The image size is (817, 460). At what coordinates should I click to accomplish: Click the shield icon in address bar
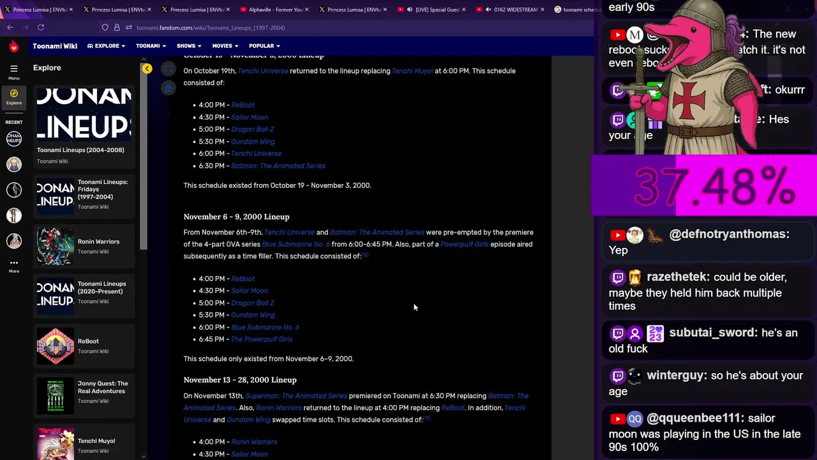(105, 27)
